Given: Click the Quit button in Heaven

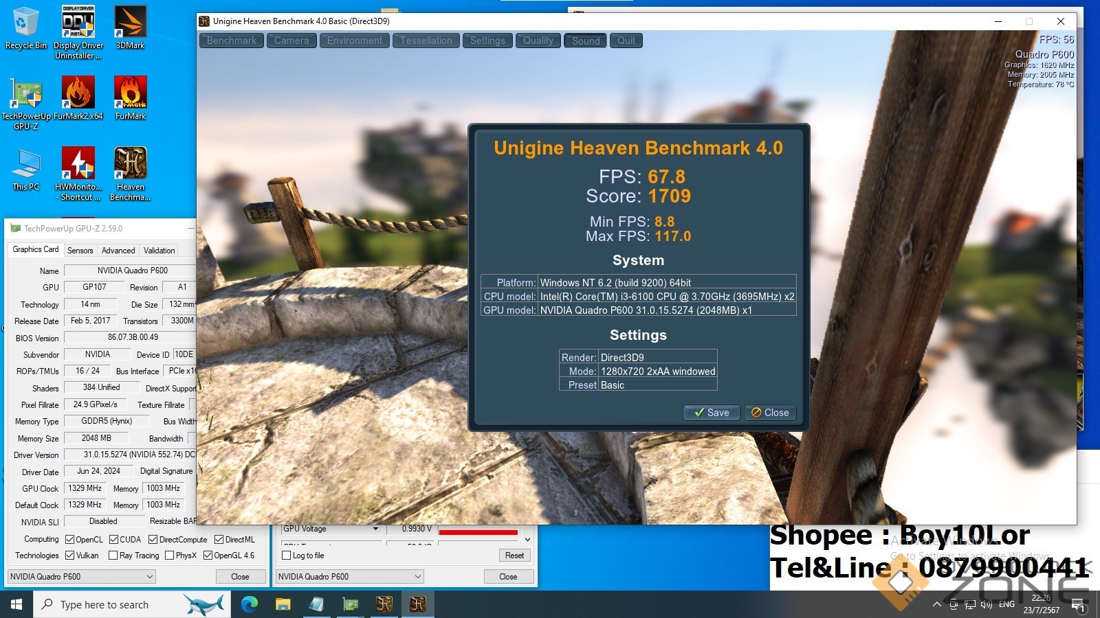Looking at the screenshot, I should (626, 41).
